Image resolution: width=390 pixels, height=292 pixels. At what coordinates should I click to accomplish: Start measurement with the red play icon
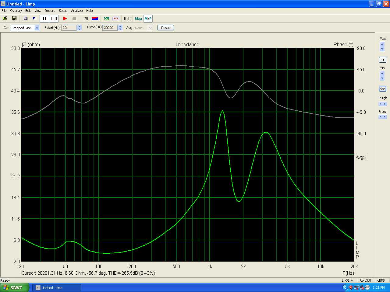[65, 19]
